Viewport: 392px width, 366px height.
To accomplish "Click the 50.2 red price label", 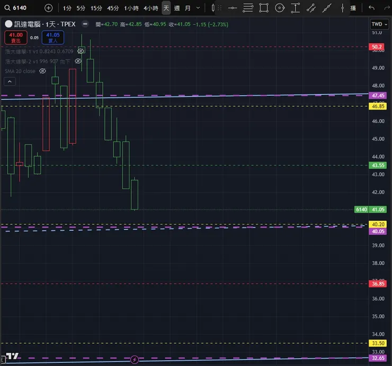I will pos(377,47).
